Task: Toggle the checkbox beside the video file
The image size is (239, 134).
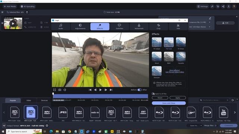Action: (x=2, y=23)
